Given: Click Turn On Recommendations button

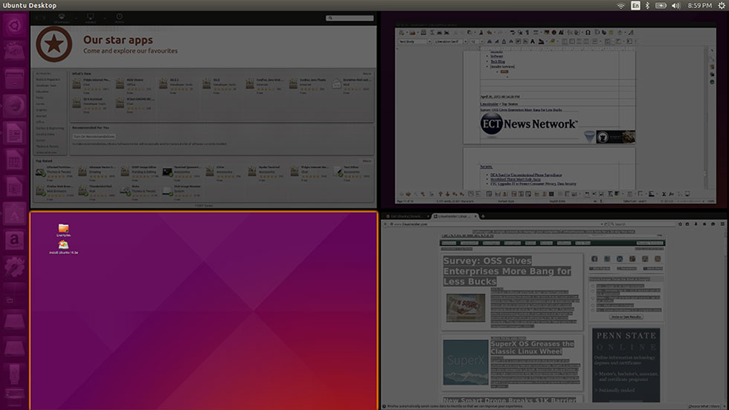Looking at the screenshot, I should pos(94,137).
